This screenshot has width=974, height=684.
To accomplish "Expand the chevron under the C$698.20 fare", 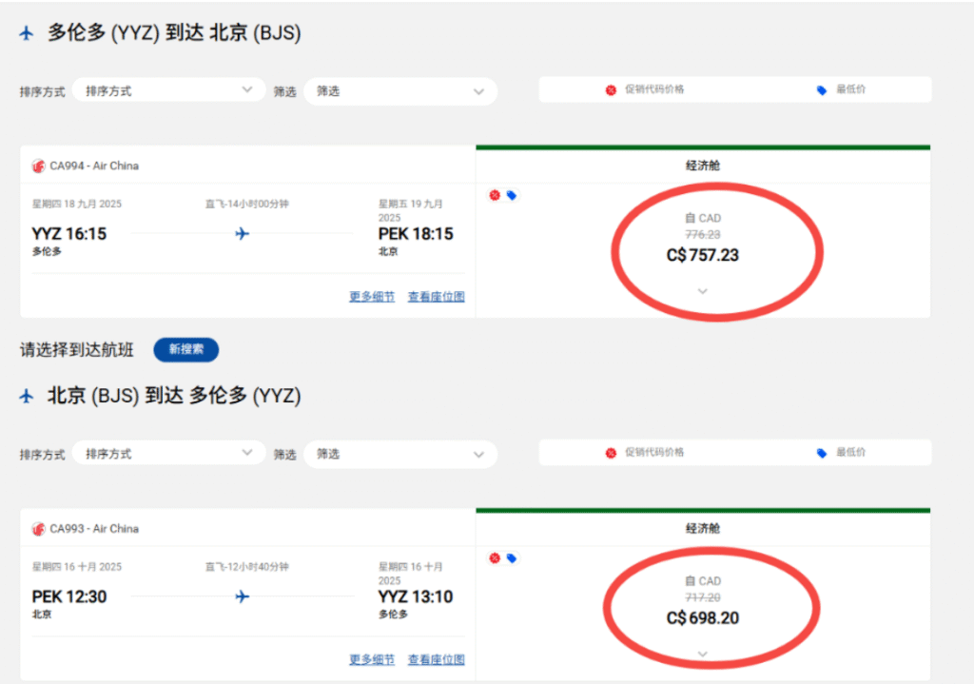I will [x=703, y=654].
